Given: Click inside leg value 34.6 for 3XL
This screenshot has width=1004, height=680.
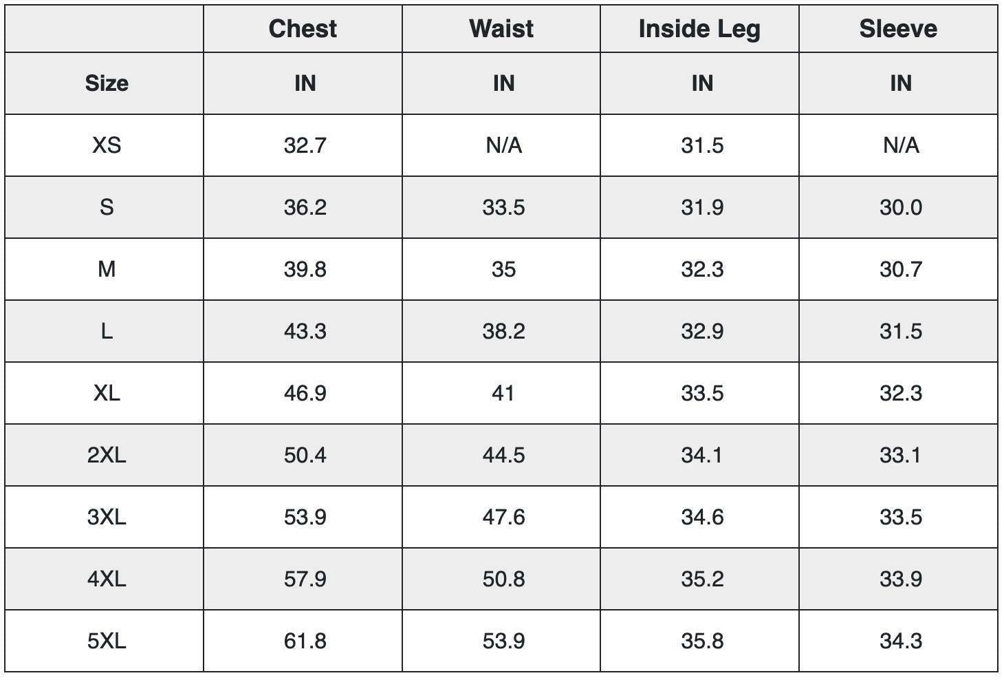Looking at the screenshot, I should (x=702, y=517).
